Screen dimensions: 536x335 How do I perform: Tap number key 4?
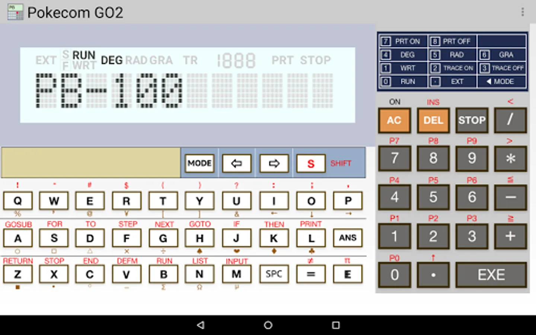pyautogui.click(x=395, y=197)
